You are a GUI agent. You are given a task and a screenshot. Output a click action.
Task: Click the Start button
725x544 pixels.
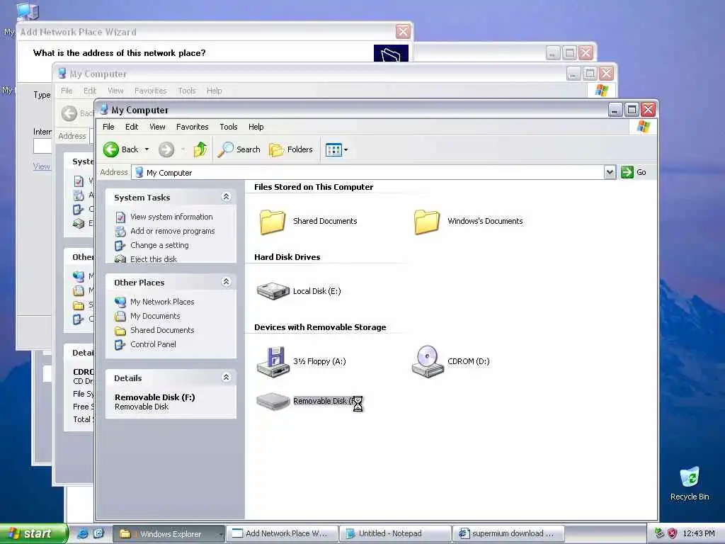point(33,533)
